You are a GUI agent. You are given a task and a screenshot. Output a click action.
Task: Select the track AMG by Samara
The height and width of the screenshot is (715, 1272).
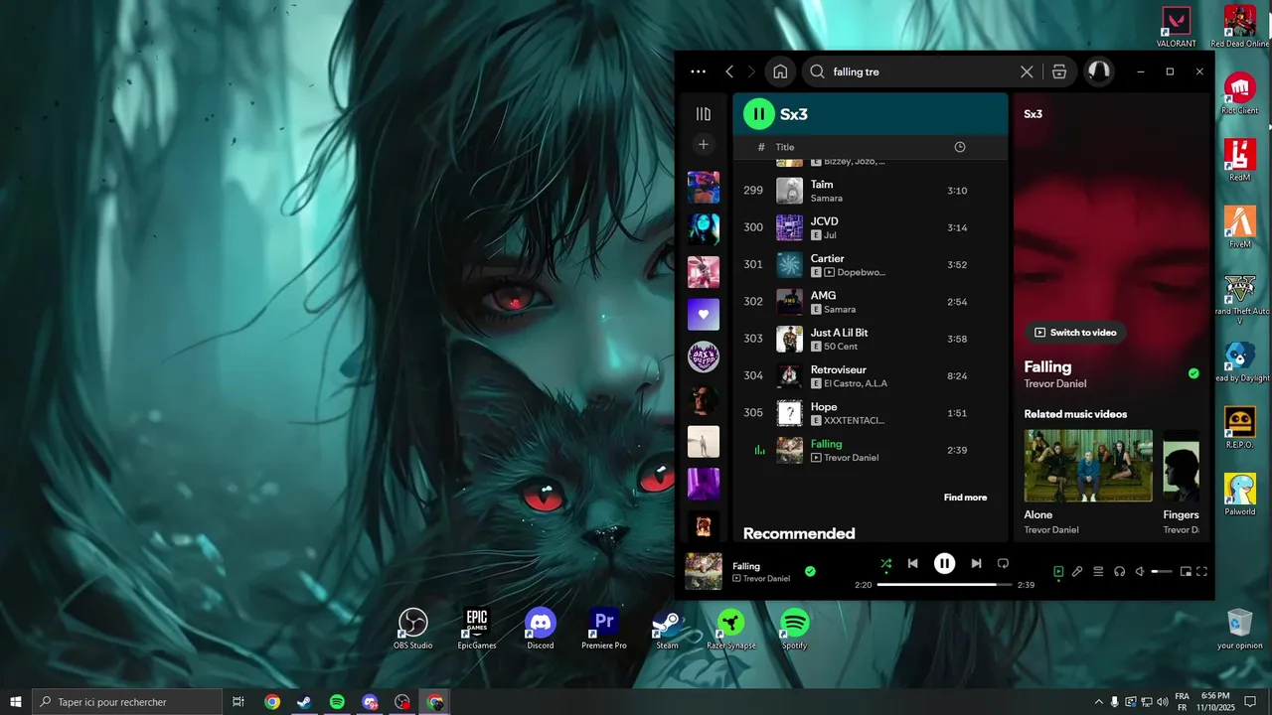pyautogui.click(x=870, y=302)
